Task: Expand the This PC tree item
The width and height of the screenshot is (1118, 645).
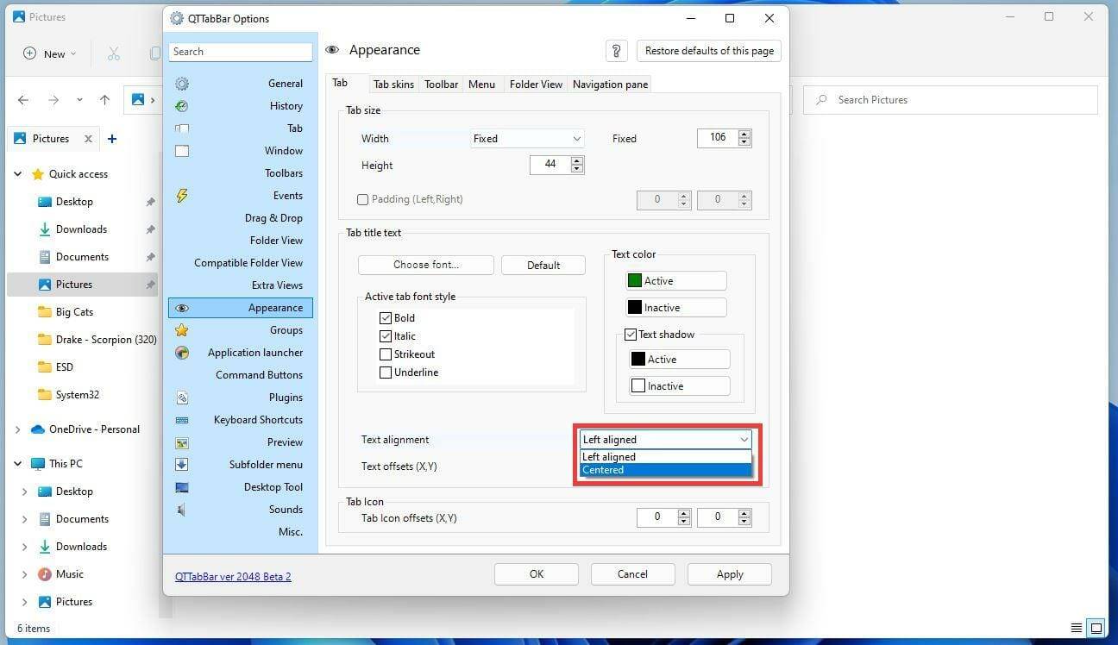Action: [x=17, y=463]
